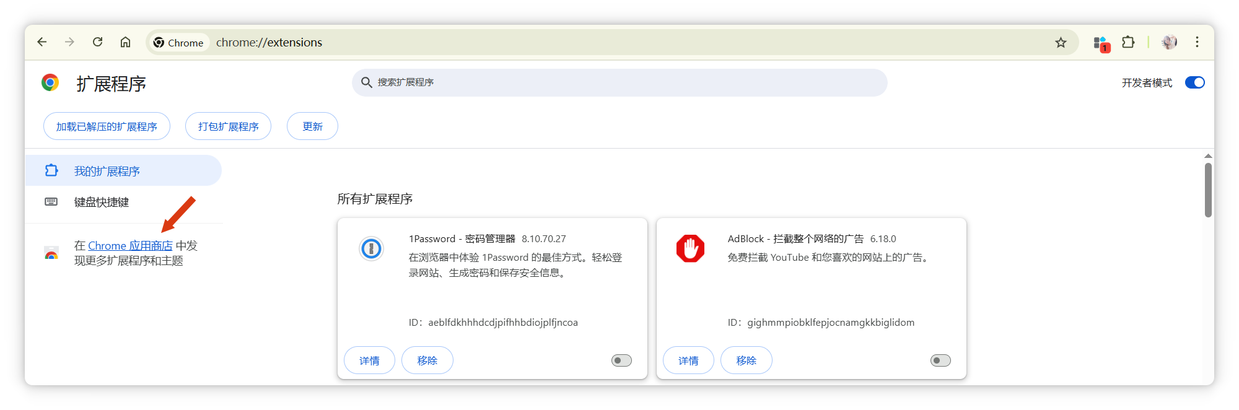Click the Chrome logo beside 扩展程序 title
Viewport: 1239px width, 410px height.
click(50, 82)
